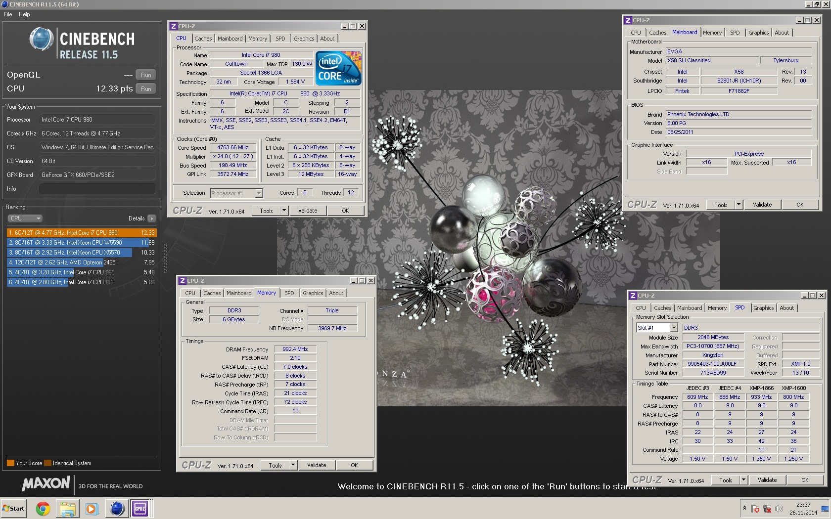The height and width of the screenshot is (519, 831).
Task: Click the Identical System legend swatch
Action: tap(47, 463)
